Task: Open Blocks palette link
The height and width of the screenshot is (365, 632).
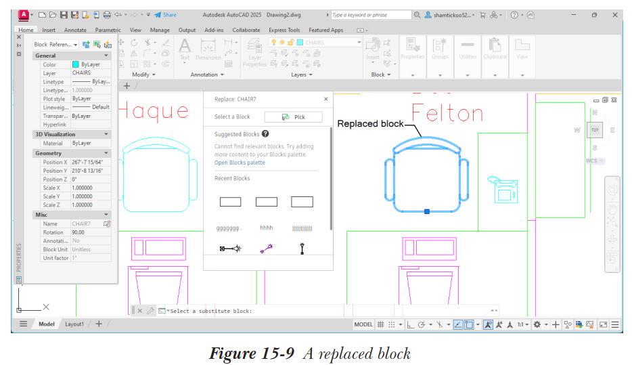Action: coord(240,163)
